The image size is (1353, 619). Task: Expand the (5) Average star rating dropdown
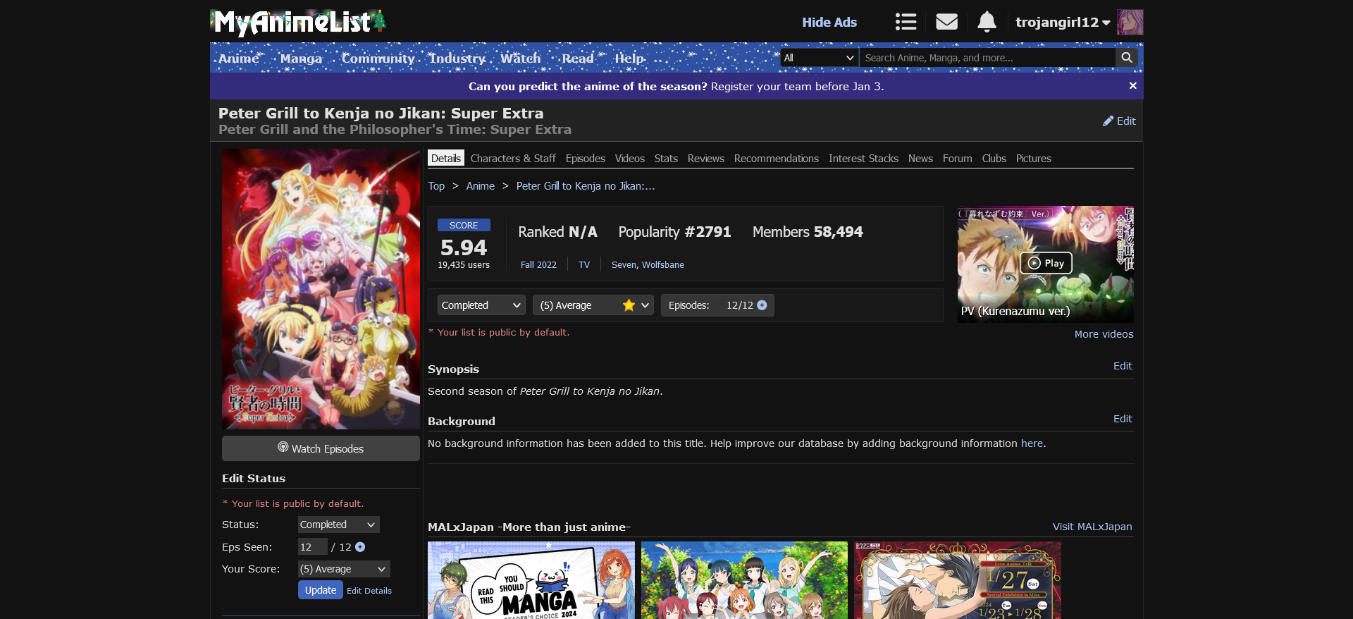[593, 305]
